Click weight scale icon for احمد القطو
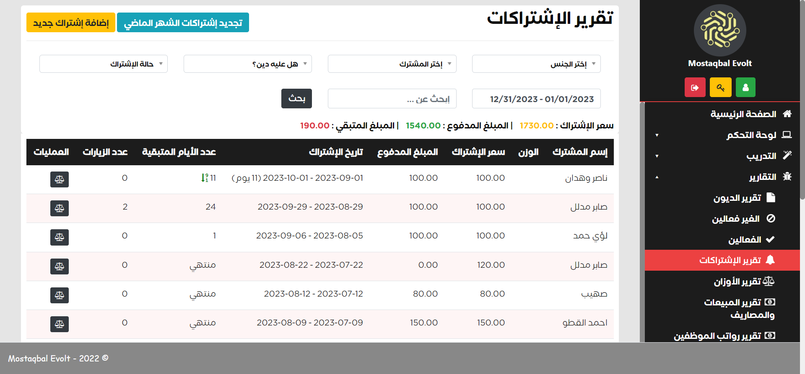 click(x=60, y=324)
